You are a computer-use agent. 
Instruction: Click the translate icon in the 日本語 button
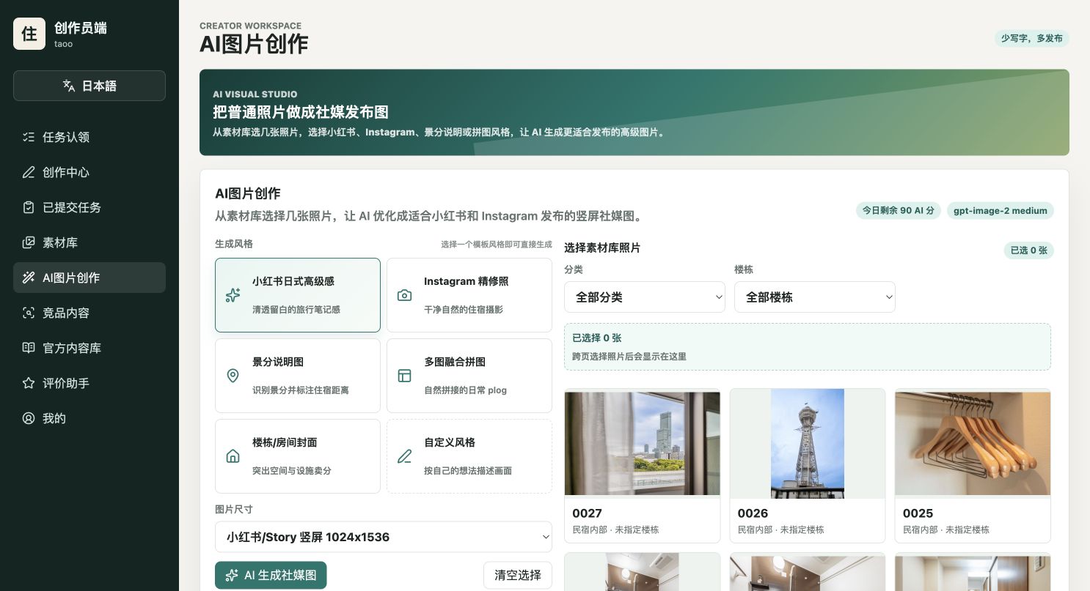(69, 86)
